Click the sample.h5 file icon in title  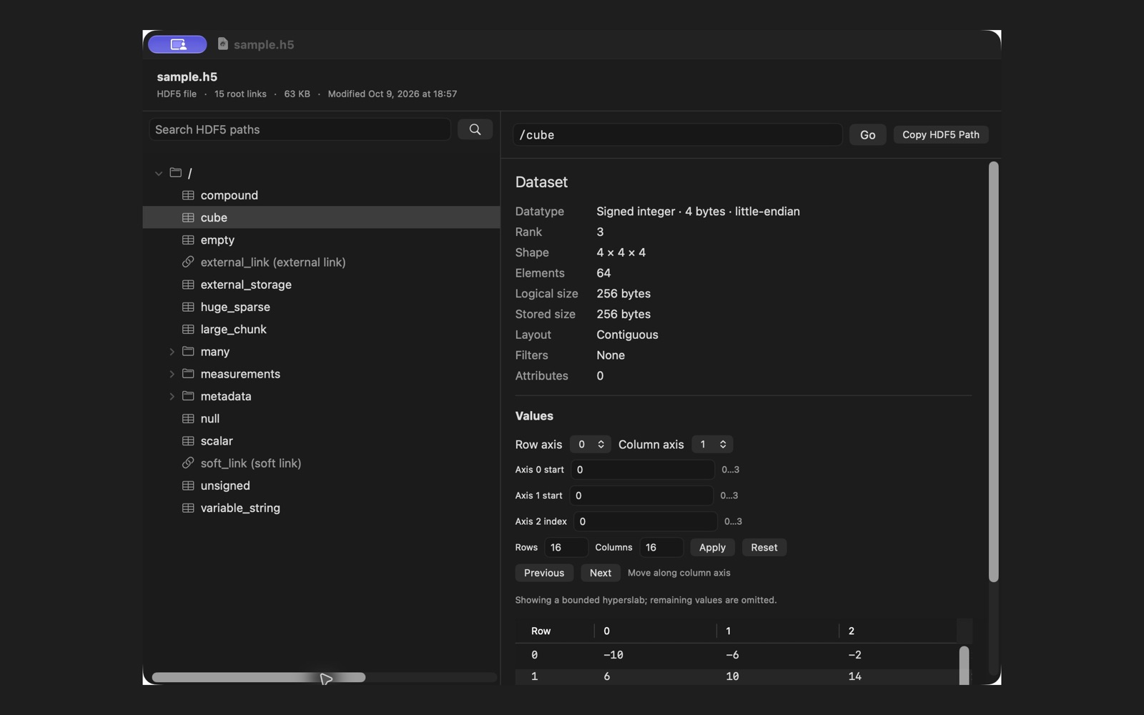pos(223,44)
